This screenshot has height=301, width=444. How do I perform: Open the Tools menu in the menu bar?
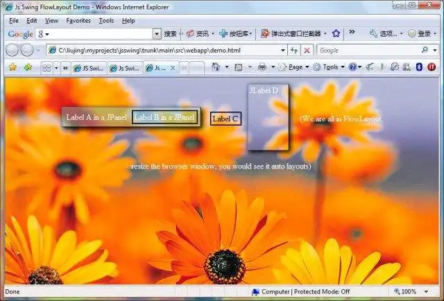106,21
